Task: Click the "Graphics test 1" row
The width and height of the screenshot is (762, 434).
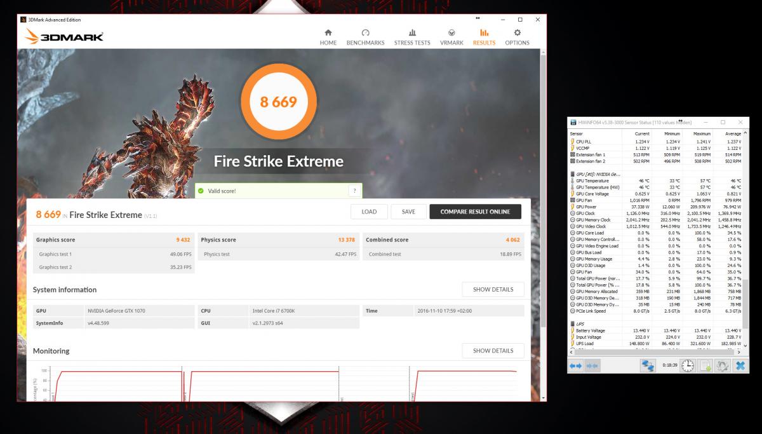Action: (114, 254)
